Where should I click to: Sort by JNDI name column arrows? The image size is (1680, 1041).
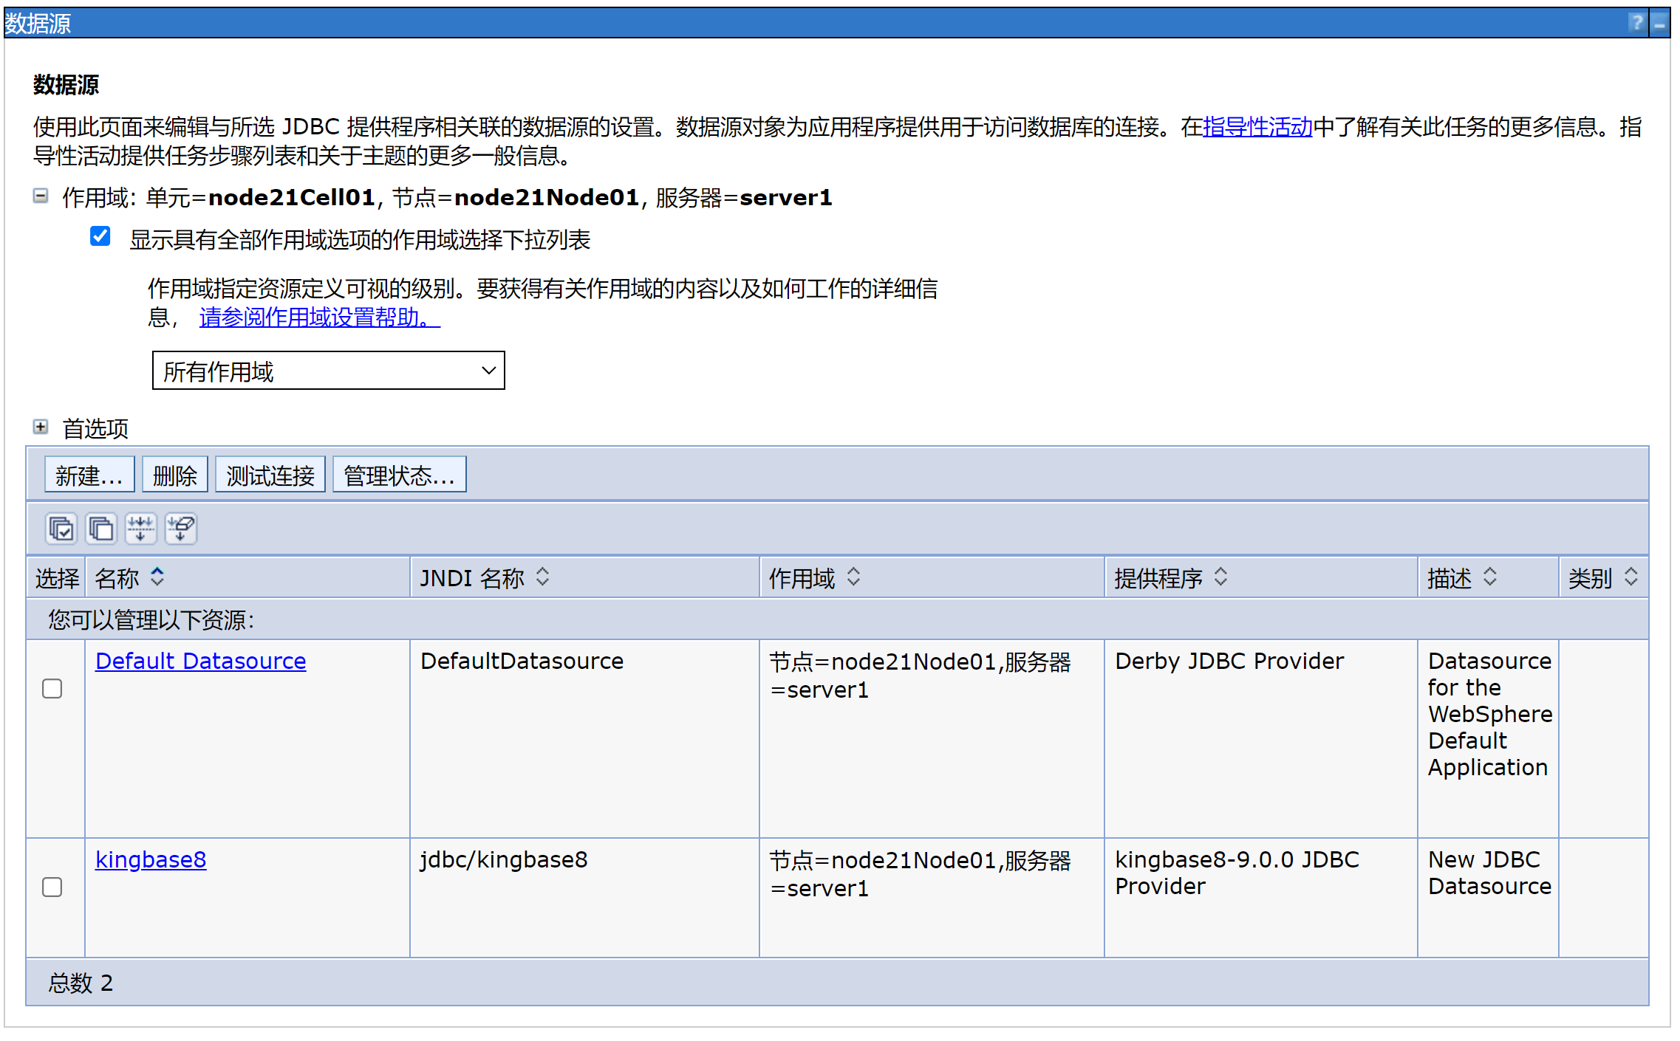543,577
